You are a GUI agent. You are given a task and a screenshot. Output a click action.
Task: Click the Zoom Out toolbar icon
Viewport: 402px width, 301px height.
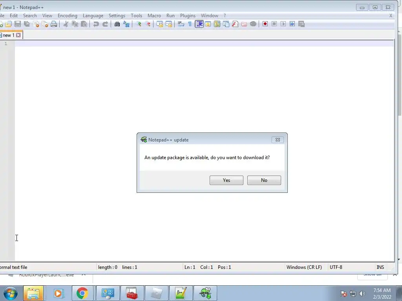click(148, 24)
